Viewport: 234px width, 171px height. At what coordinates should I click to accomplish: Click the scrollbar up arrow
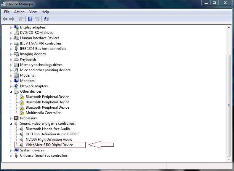point(229,27)
